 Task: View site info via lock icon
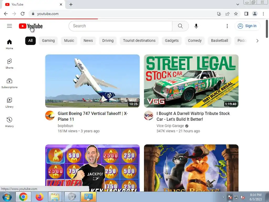33,14
